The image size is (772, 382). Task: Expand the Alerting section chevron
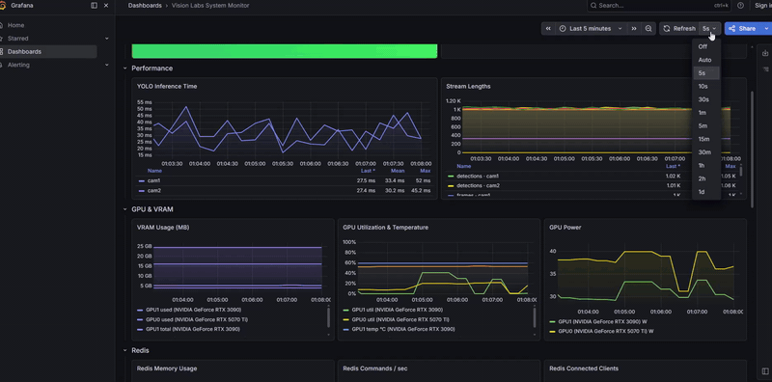point(107,65)
